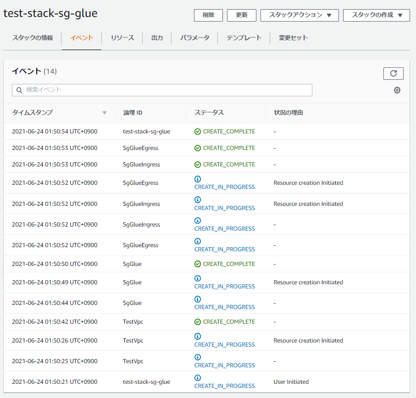Click 'User Initiated' reason text
This screenshot has width=416, height=398.
pos(291,382)
